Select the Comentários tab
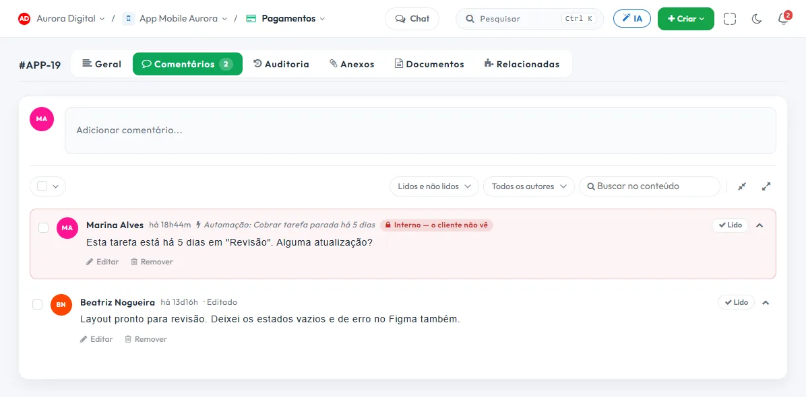The image size is (806, 397). coord(187,64)
